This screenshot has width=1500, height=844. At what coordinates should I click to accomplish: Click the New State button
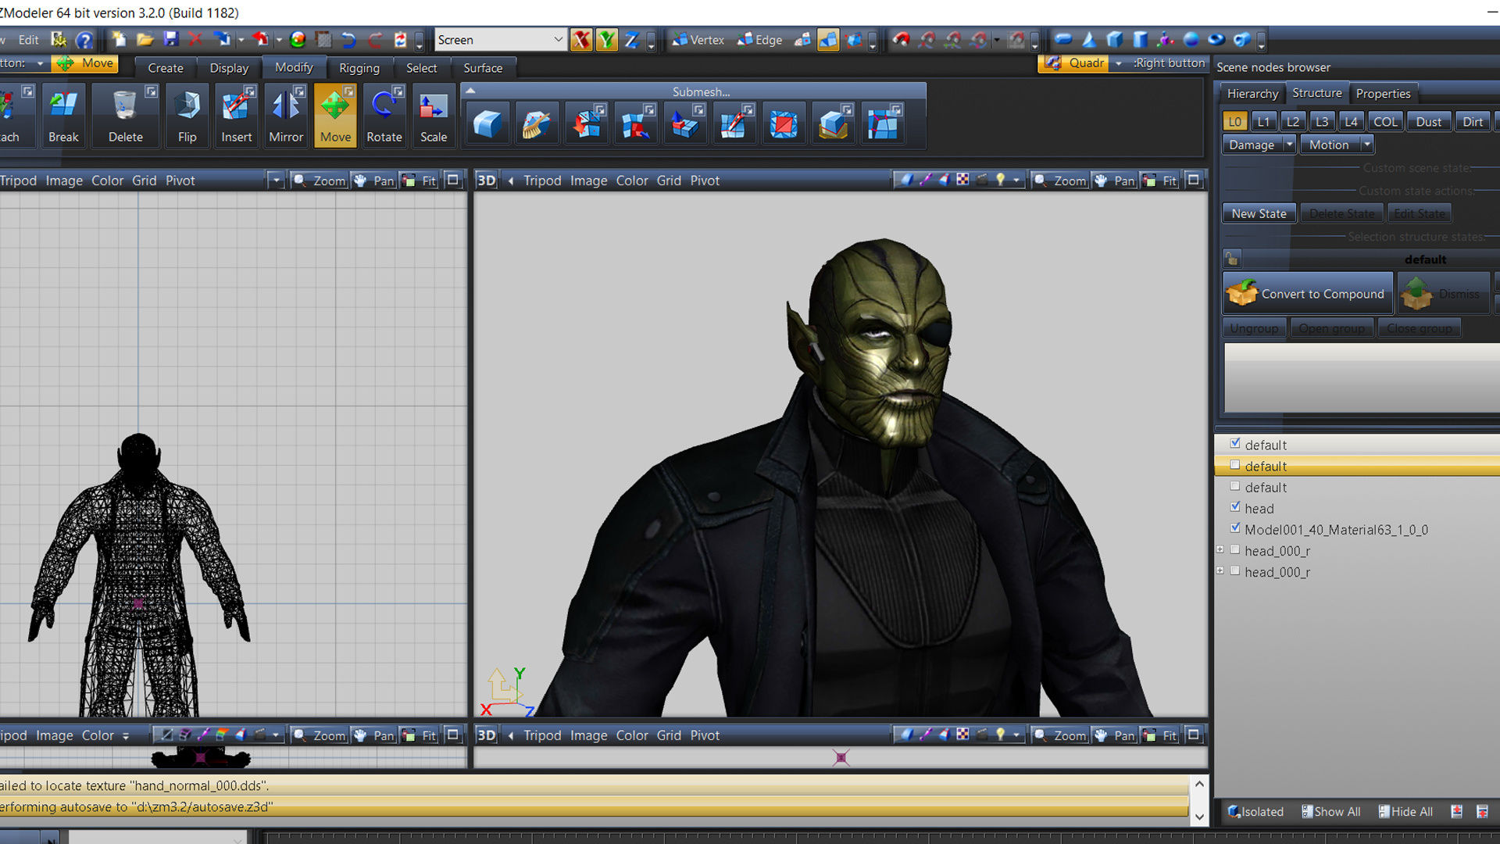pyautogui.click(x=1259, y=213)
